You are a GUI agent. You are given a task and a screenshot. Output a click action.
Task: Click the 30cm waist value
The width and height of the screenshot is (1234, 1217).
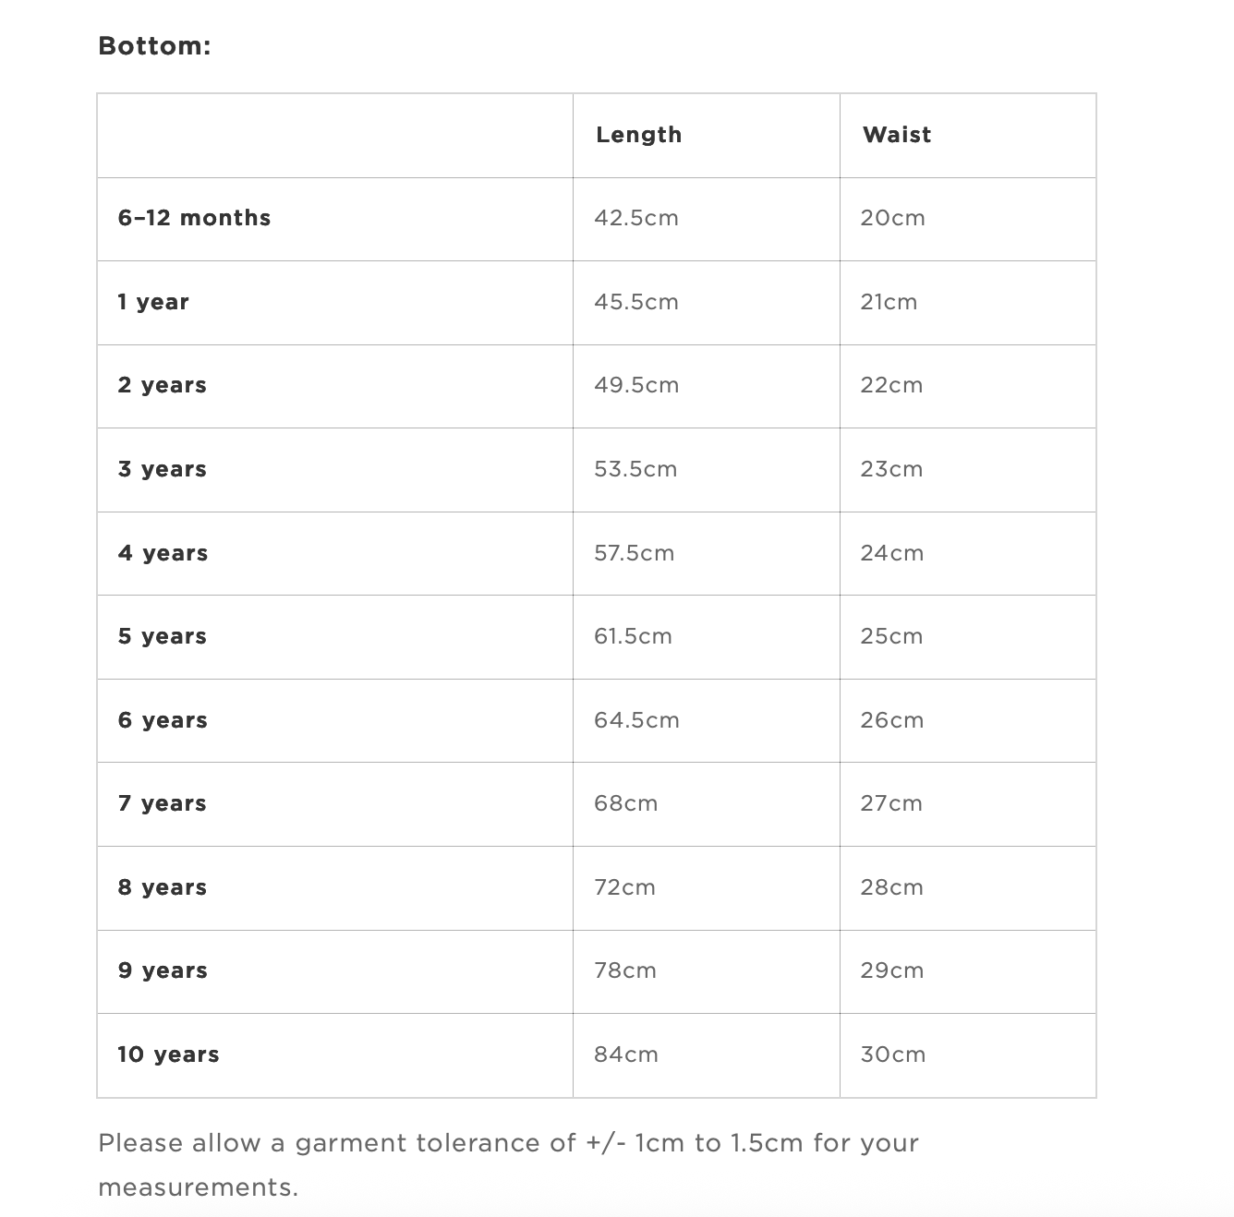coord(892,1054)
